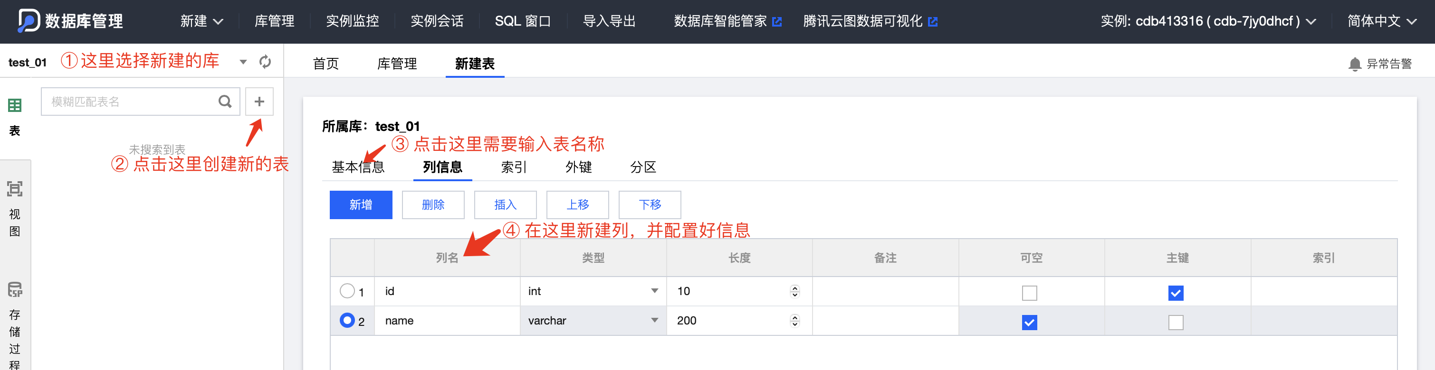
Task: Uncheck the nullable checkbox for name column
Action: tap(1029, 322)
